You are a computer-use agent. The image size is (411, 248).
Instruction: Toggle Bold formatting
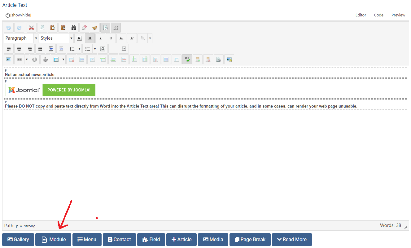90,38
